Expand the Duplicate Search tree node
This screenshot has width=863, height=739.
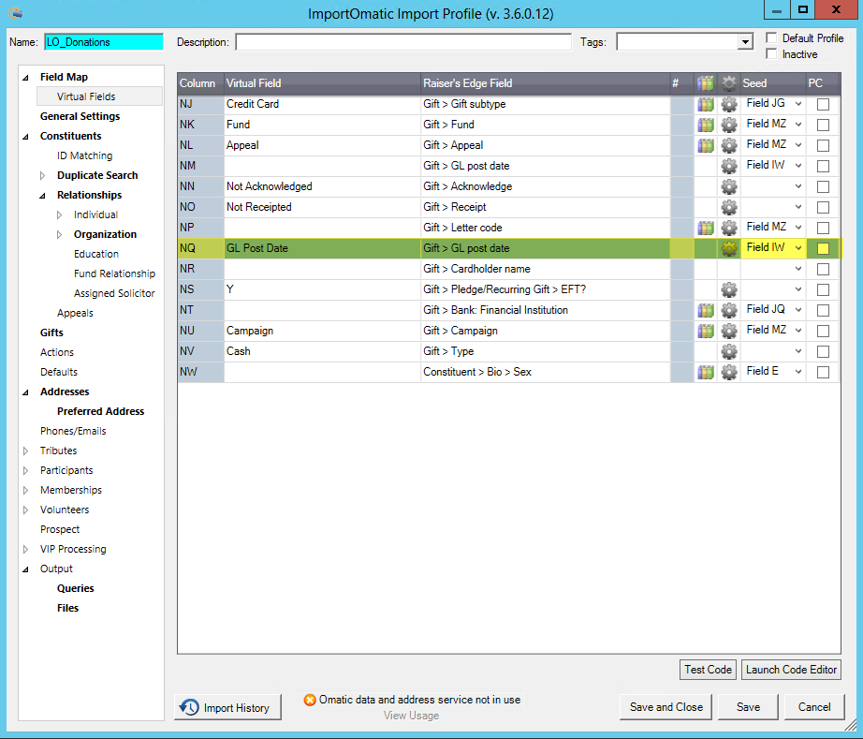pyautogui.click(x=43, y=176)
